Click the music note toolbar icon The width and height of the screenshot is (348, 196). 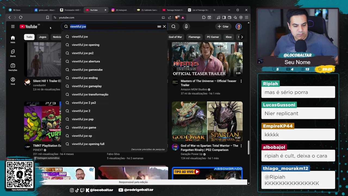[x=219, y=17]
